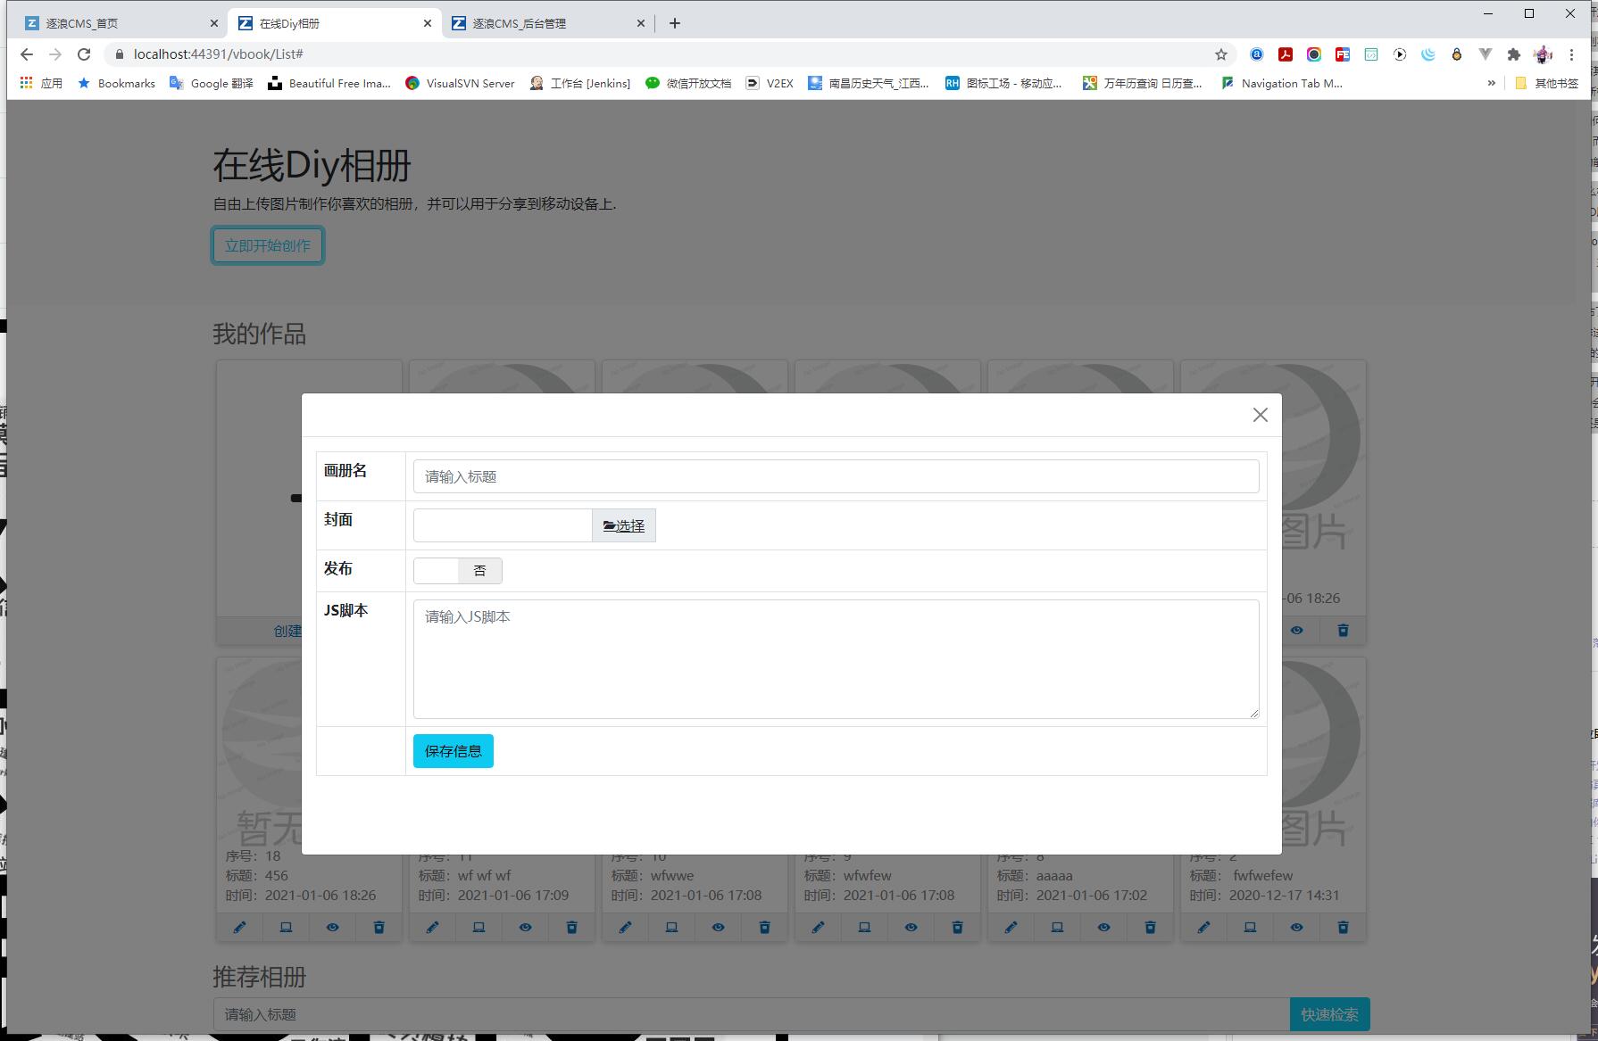This screenshot has height=1041, width=1598.
Task: Toggle the 发布 publish switch to 是
Action: (437, 570)
